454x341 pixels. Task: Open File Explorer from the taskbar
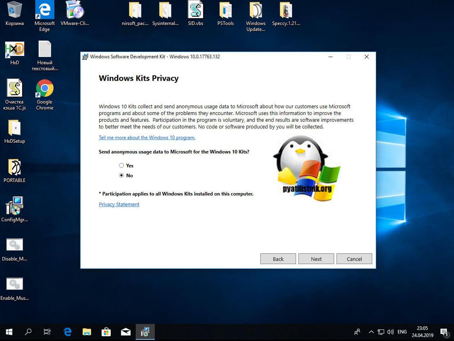click(x=87, y=332)
